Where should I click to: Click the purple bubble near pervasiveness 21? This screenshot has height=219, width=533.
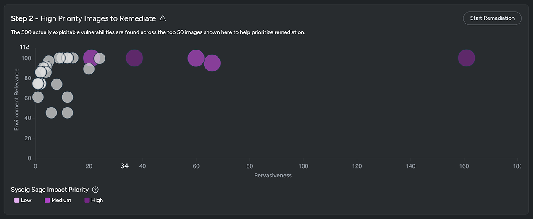[90, 58]
